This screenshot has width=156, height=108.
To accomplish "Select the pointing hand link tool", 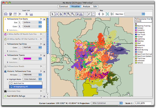I will [61, 14].
